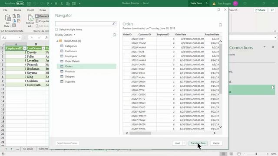Open the EmployeeID column filter dropdown

click(x=25, y=48)
